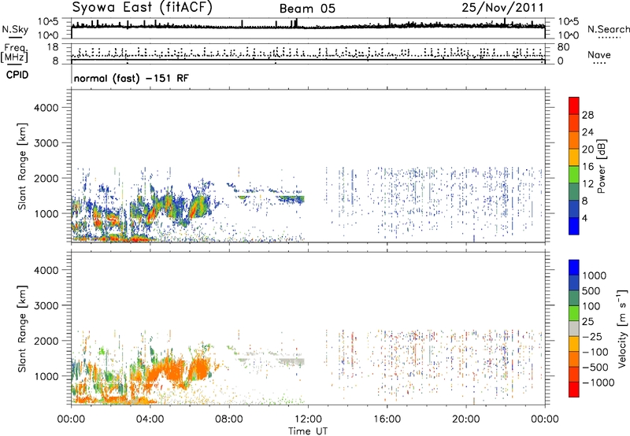Click the '80' tick on the Nave axis

[563, 47]
